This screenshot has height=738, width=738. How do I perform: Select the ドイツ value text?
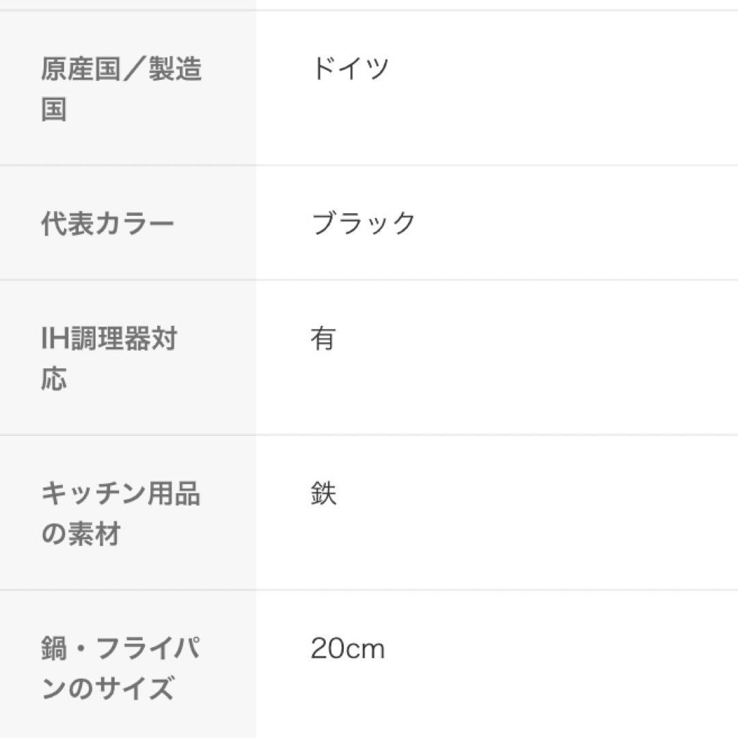pyautogui.click(x=350, y=69)
